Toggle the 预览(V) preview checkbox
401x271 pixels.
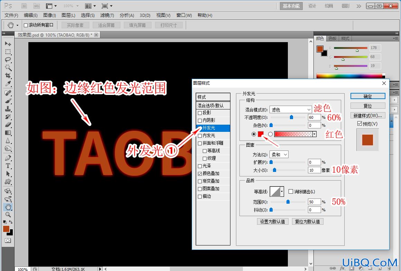[x=359, y=124]
